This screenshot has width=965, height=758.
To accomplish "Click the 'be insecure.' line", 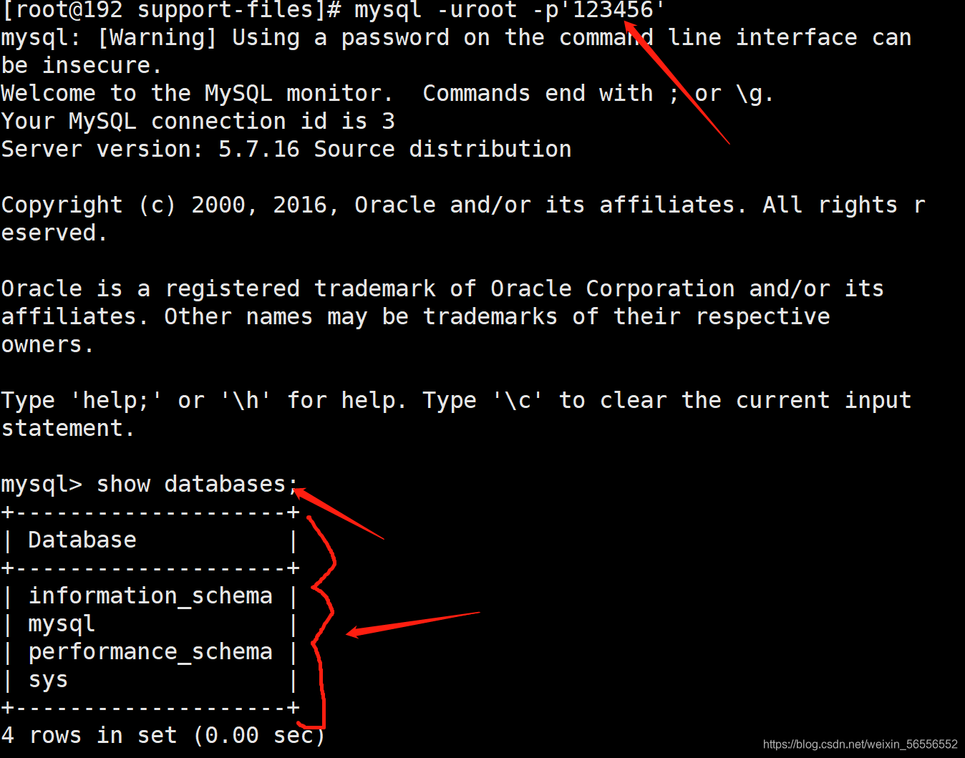I will click(x=82, y=66).
